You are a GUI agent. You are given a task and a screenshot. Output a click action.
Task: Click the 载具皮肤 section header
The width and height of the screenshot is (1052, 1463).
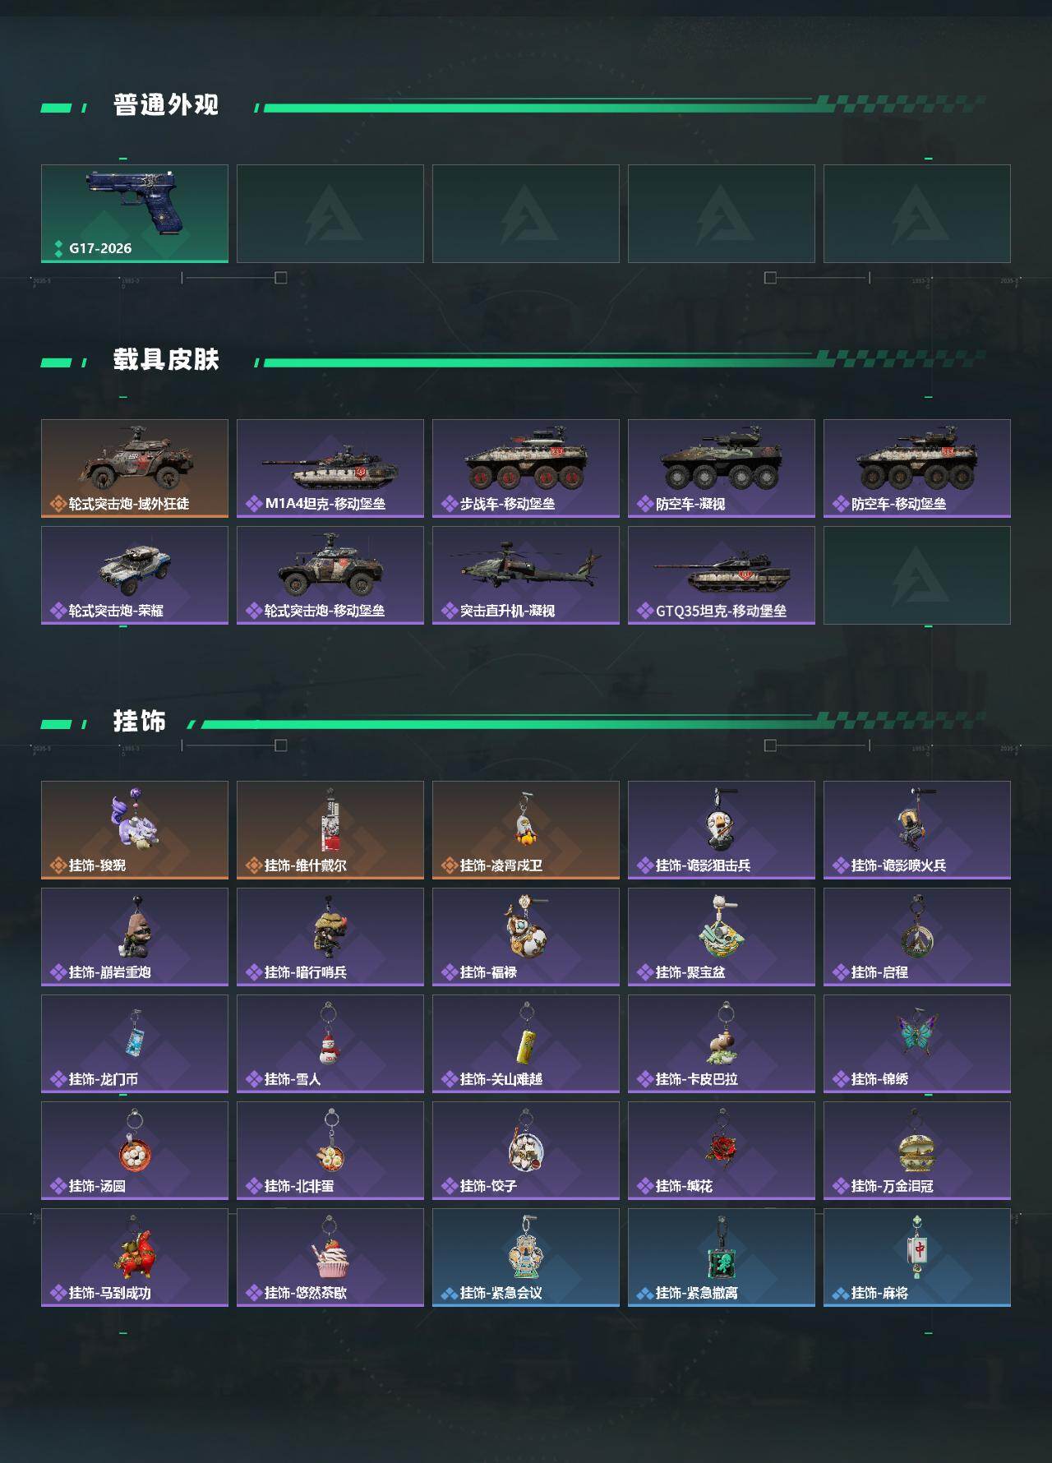(x=166, y=360)
